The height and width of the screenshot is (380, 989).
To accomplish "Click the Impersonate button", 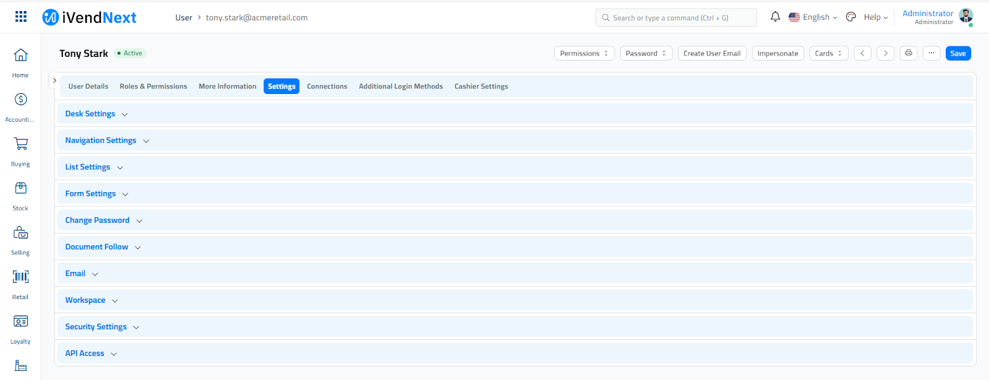I will [778, 53].
